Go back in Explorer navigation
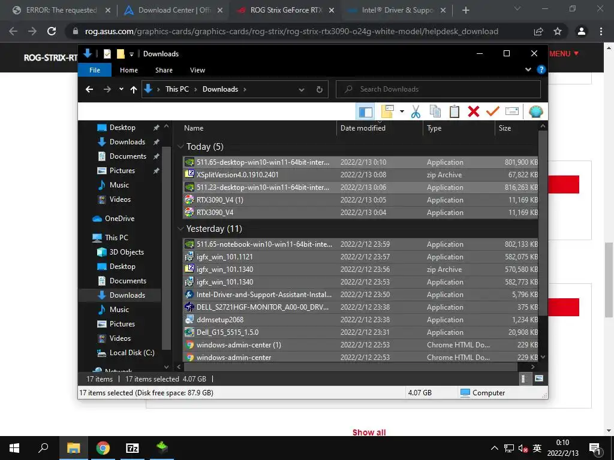Viewport: 614px width, 460px height. [x=89, y=90]
